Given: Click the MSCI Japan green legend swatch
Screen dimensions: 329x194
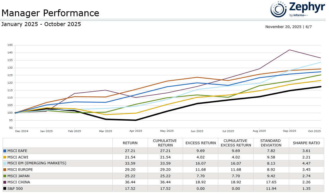Looking at the screenshot, I should (4, 176).
